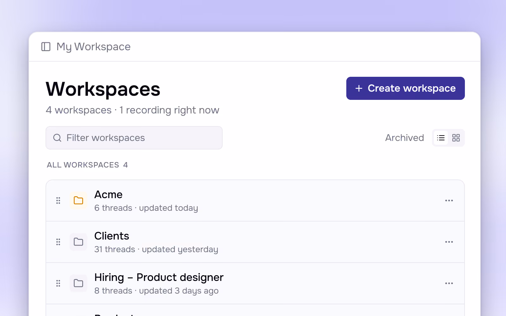Click the Create workspace button
The image size is (506, 316).
(x=405, y=88)
